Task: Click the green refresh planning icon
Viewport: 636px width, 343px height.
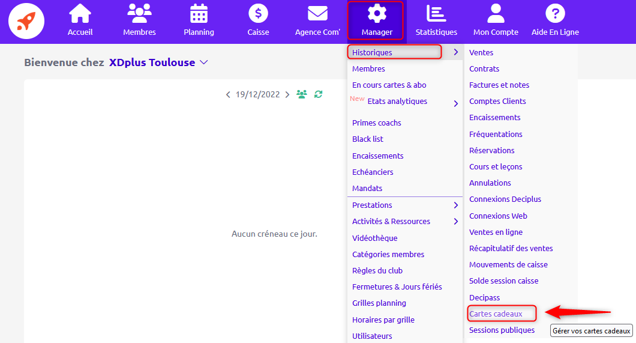Action: [x=319, y=94]
